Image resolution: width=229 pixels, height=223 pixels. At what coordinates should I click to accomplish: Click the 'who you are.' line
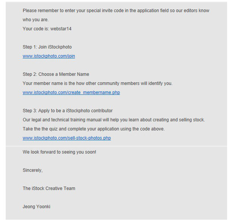tap(36, 20)
